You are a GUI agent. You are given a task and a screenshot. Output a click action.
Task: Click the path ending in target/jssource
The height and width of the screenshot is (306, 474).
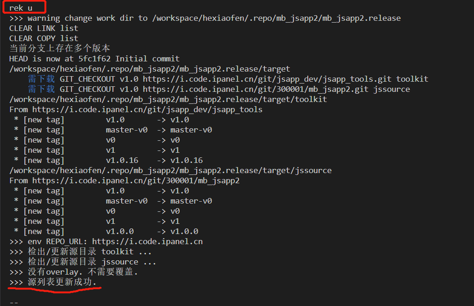coord(170,170)
